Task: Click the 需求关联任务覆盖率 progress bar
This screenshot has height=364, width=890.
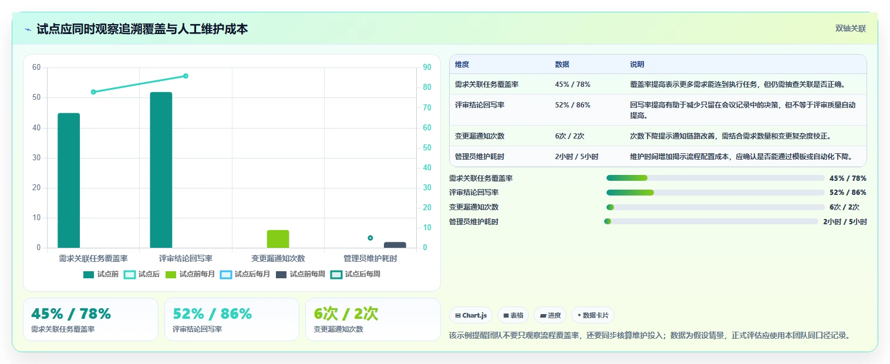Action: click(x=715, y=178)
